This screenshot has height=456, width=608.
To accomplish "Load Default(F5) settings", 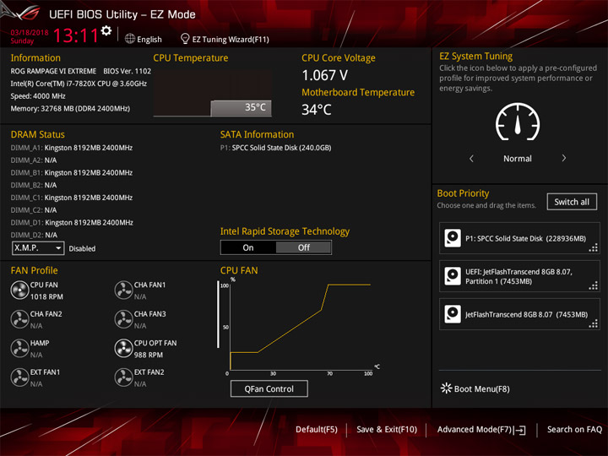I will pos(317,429).
